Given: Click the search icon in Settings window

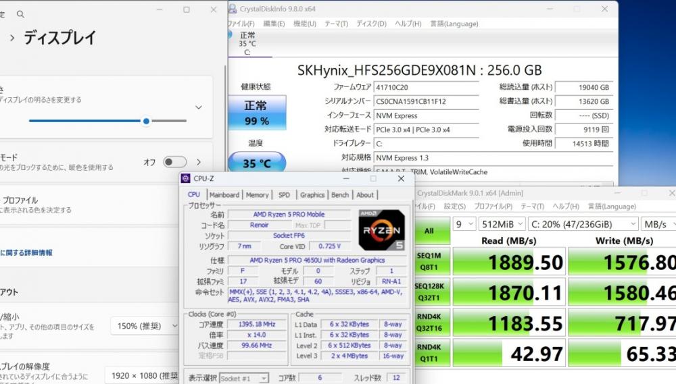Looking at the screenshot, I should (x=20, y=14).
